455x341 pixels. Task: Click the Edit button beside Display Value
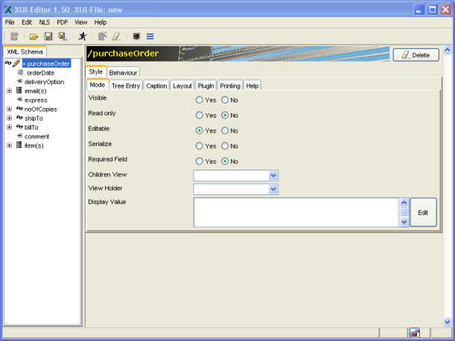tap(422, 212)
